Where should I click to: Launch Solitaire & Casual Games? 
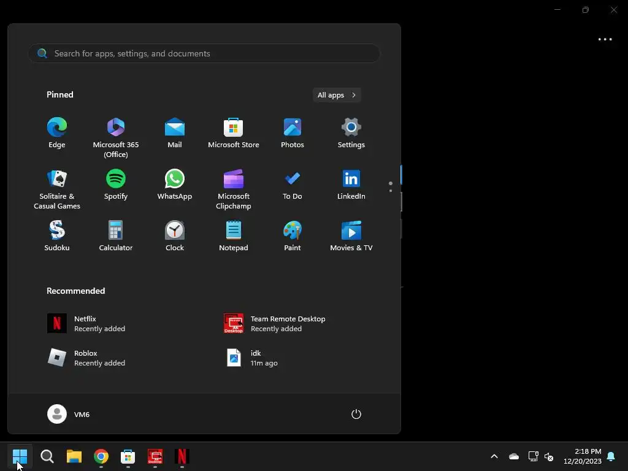[x=57, y=189]
